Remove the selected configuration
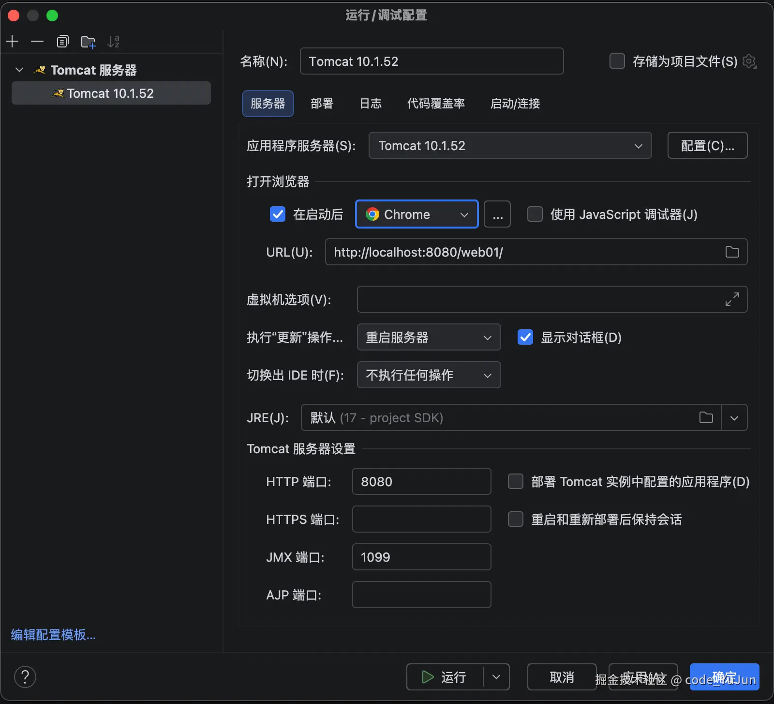Image resolution: width=774 pixels, height=704 pixels. coord(37,42)
